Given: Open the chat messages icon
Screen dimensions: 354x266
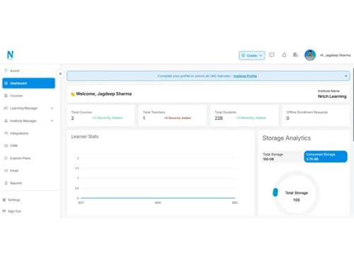Looking at the screenshot, I should (x=272, y=55).
